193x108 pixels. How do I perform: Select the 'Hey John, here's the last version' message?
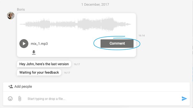click(x=44, y=64)
